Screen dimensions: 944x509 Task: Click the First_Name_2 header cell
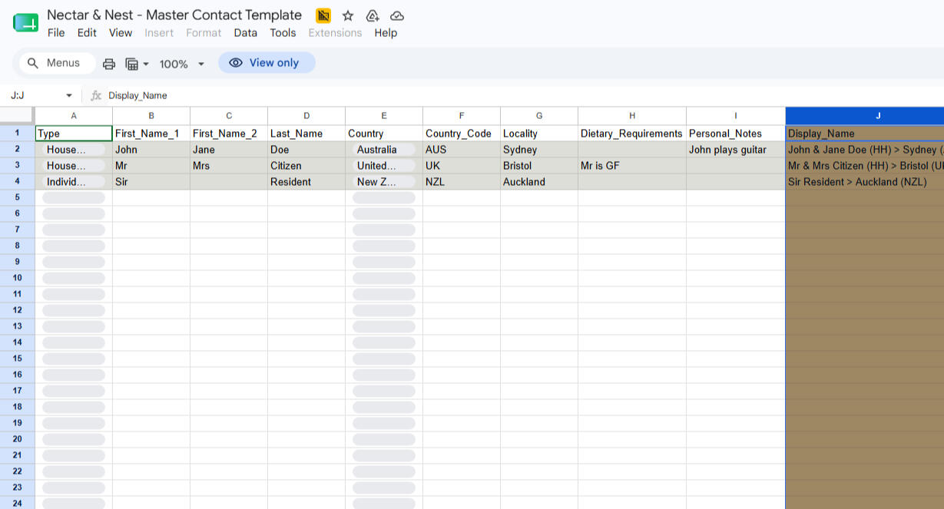[229, 134]
